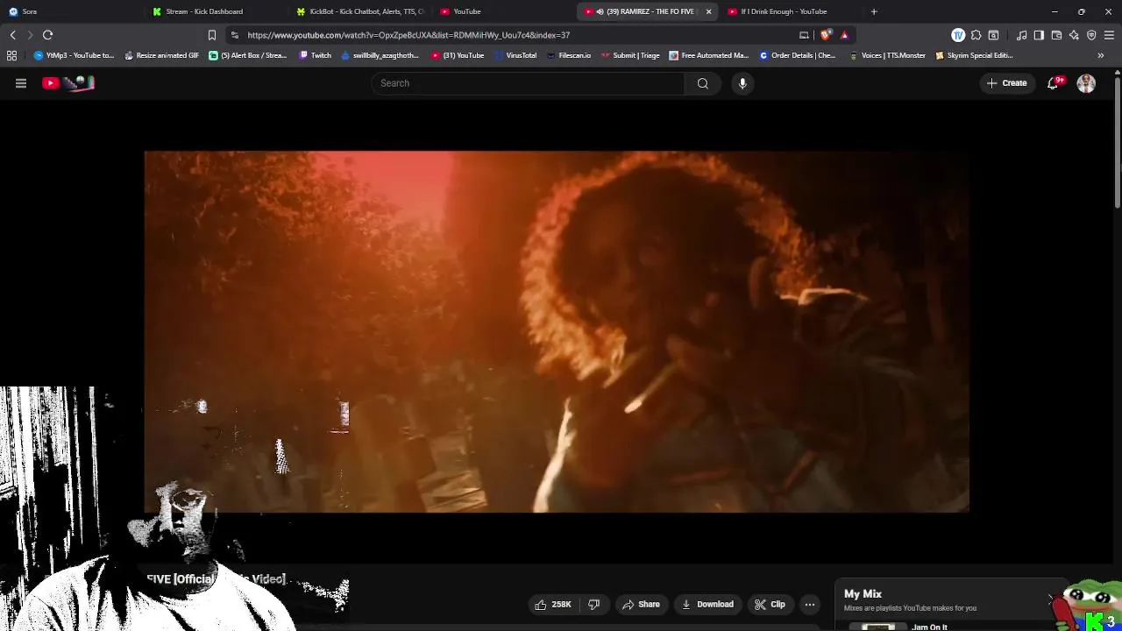This screenshot has height=631, width=1122.
Task: Switch to KickBot tab
Action: [x=359, y=11]
